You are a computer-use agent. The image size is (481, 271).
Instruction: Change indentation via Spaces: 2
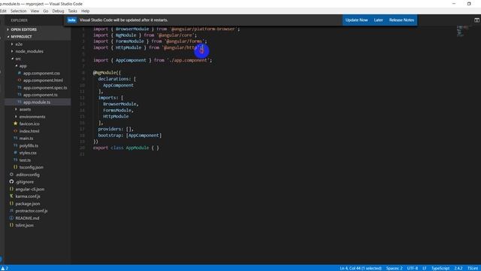394,268
